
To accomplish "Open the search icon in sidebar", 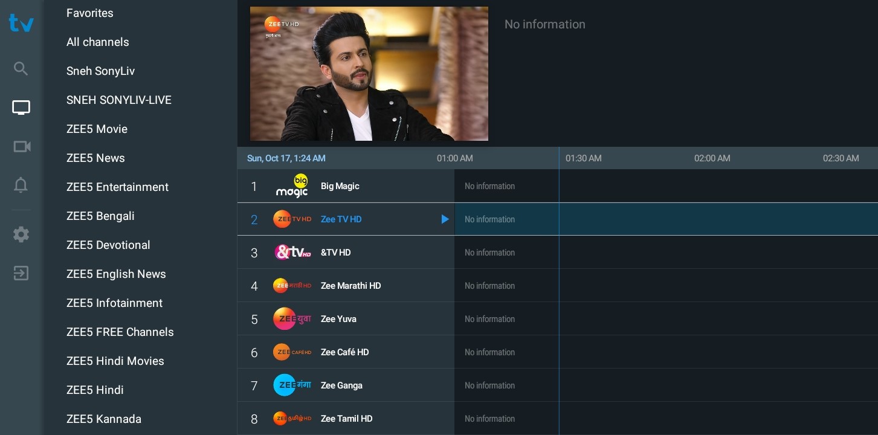I will pos(21,69).
